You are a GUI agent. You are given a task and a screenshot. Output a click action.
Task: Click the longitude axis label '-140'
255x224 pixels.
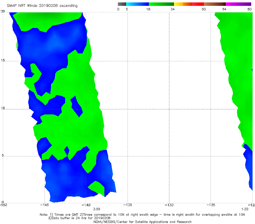[x=86, y=205]
